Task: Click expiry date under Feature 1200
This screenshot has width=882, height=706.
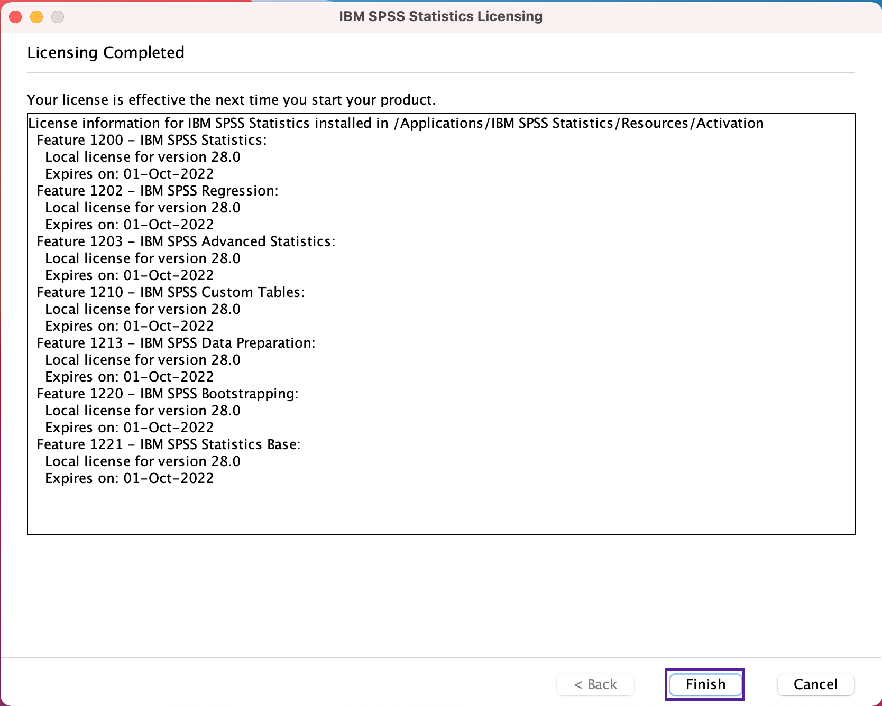Action: [x=130, y=174]
